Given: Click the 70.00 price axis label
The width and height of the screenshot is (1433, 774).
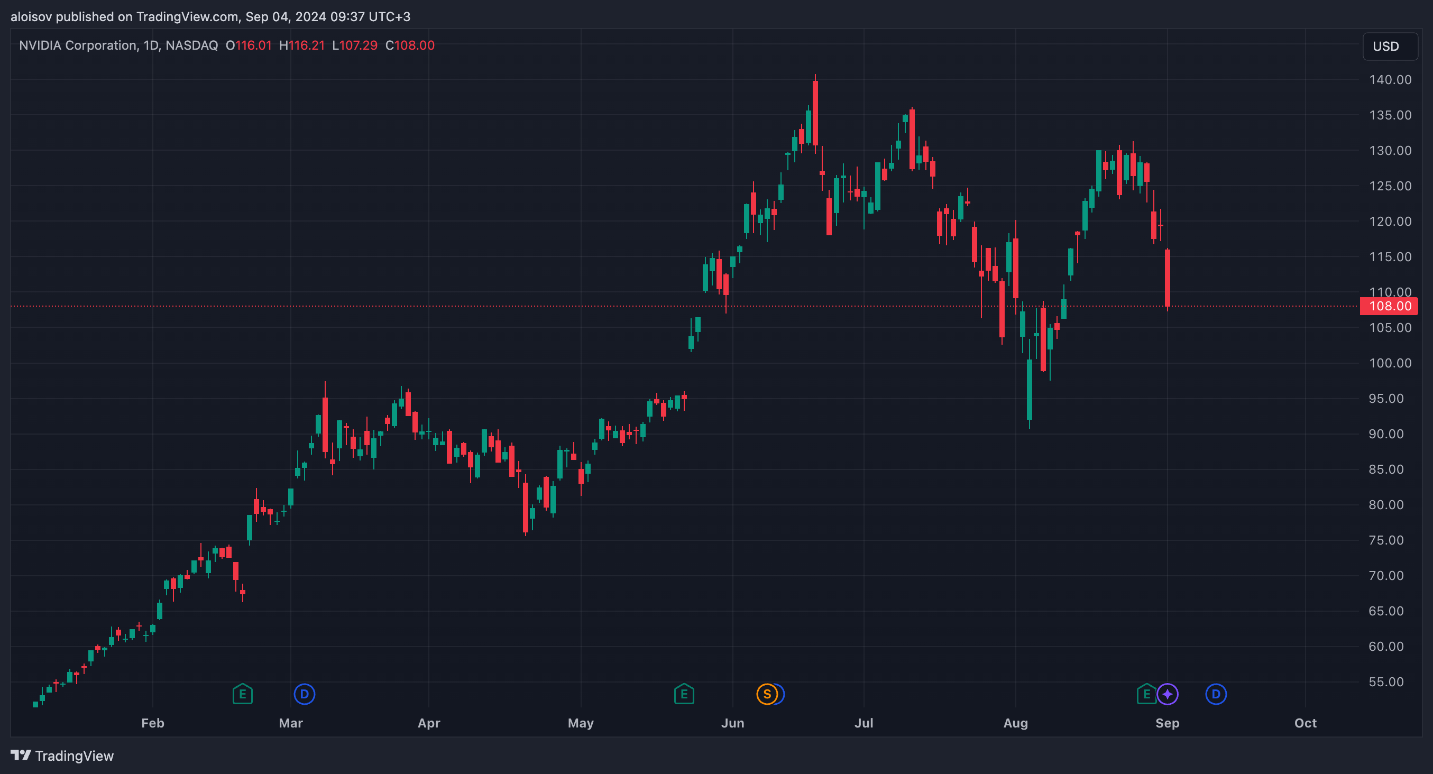Looking at the screenshot, I should click(1386, 576).
